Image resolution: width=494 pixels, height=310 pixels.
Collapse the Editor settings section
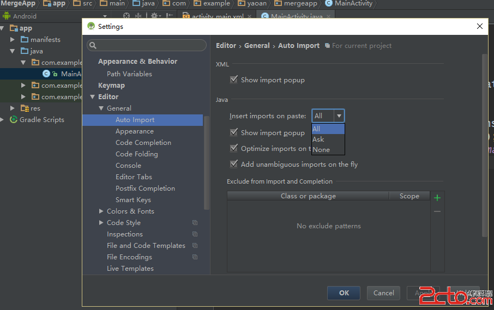[92, 97]
